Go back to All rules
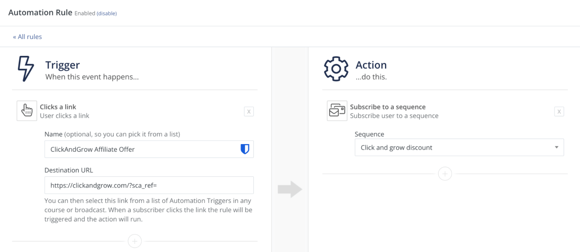The width and height of the screenshot is (580, 252). pyautogui.click(x=28, y=37)
